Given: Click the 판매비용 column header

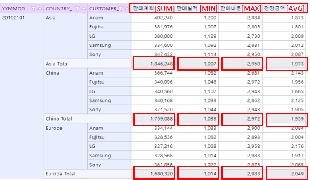Looking at the screenshot, I should point(240,8).
